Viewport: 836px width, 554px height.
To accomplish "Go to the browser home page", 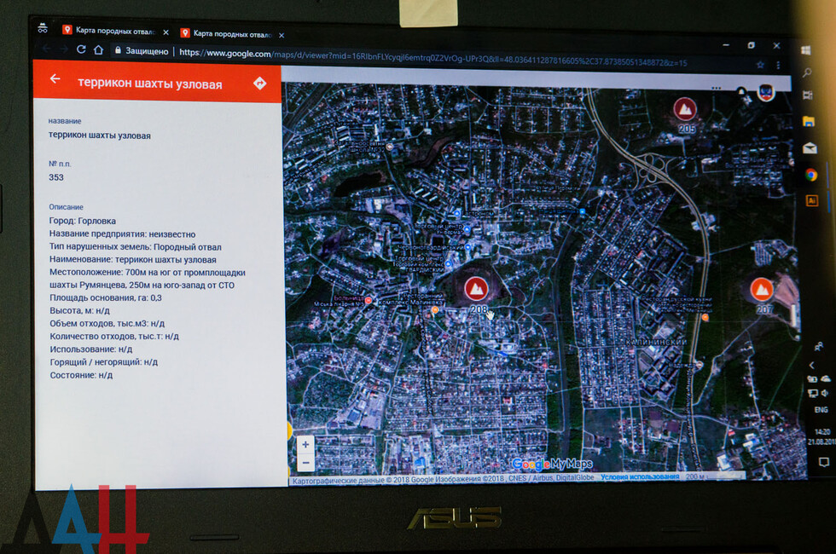I will tap(99, 50).
